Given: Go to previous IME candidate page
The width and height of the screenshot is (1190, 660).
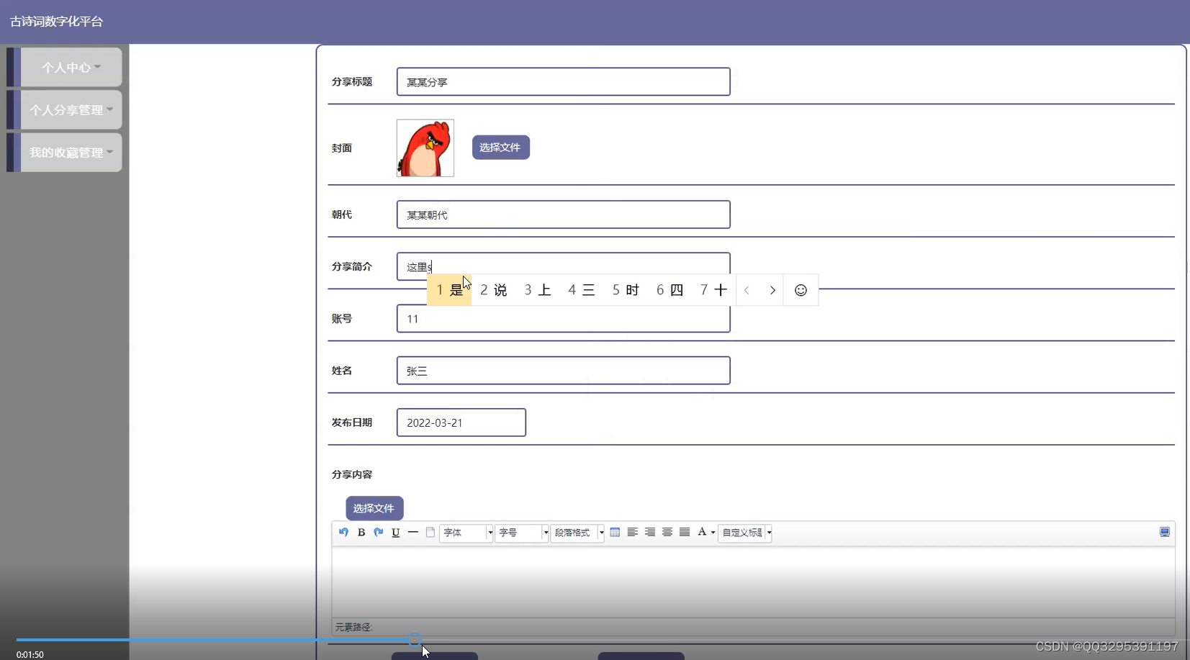Looking at the screenshot, I should click(x=747, y=290).
